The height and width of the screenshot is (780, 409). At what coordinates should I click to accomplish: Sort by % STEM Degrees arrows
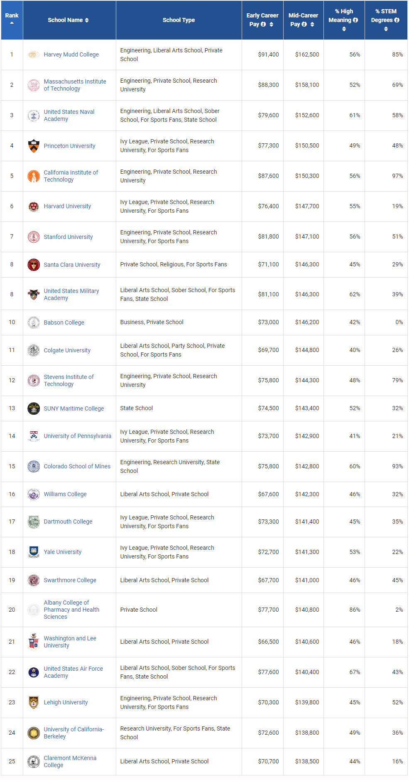tap(386, 29)
